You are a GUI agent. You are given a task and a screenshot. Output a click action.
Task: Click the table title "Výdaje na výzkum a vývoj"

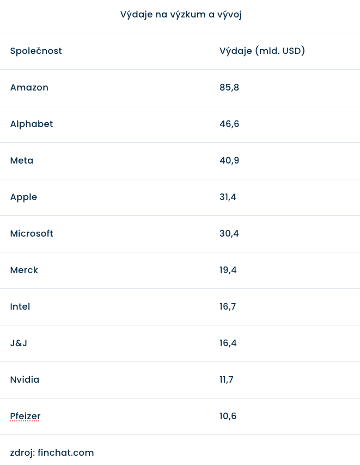[x=180, y=15]
